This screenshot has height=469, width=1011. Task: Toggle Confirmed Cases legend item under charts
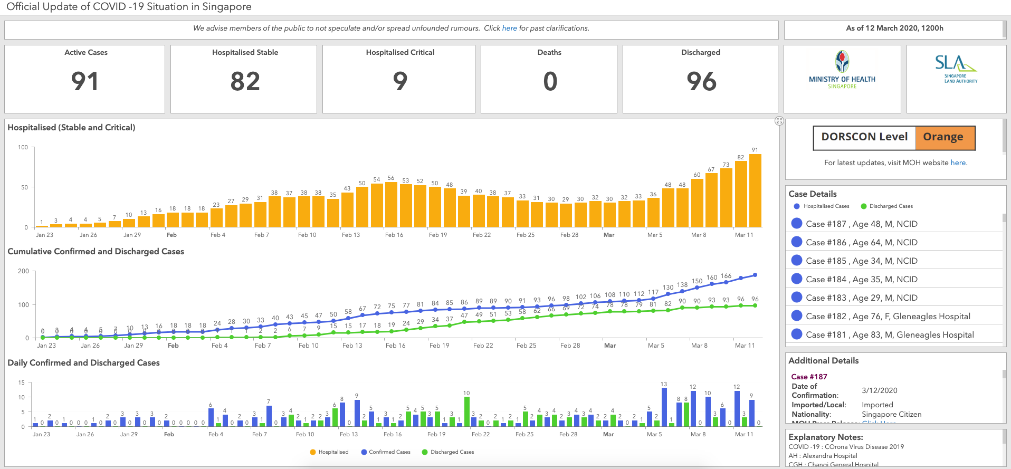coord(386,452)
